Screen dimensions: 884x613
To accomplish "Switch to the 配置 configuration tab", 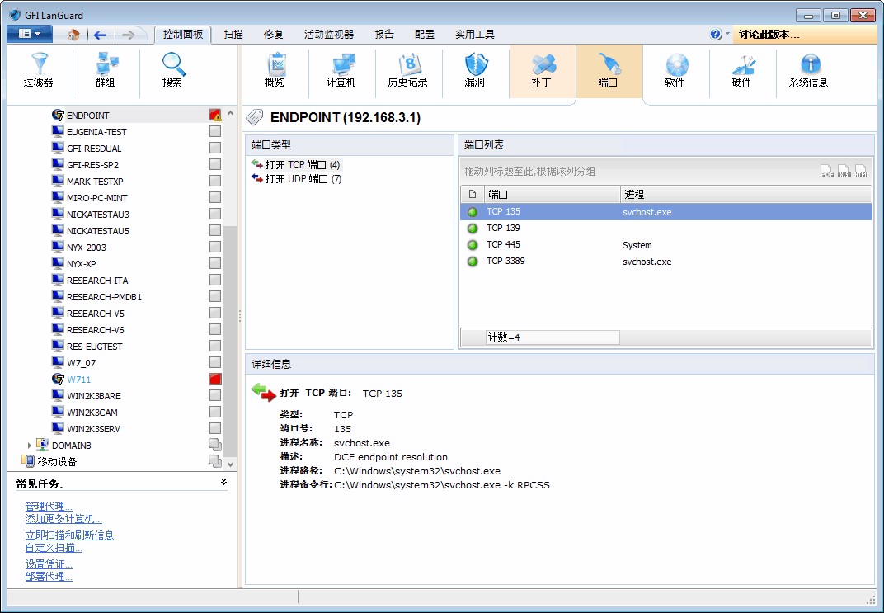I will 425,35.
